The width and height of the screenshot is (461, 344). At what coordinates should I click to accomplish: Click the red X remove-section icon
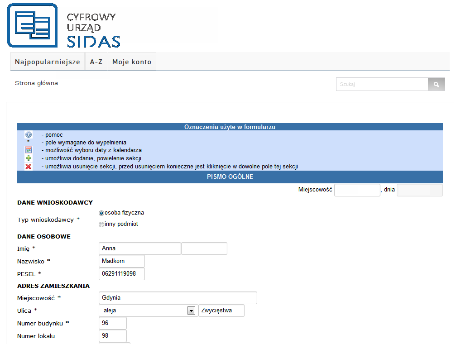(29, 167)
